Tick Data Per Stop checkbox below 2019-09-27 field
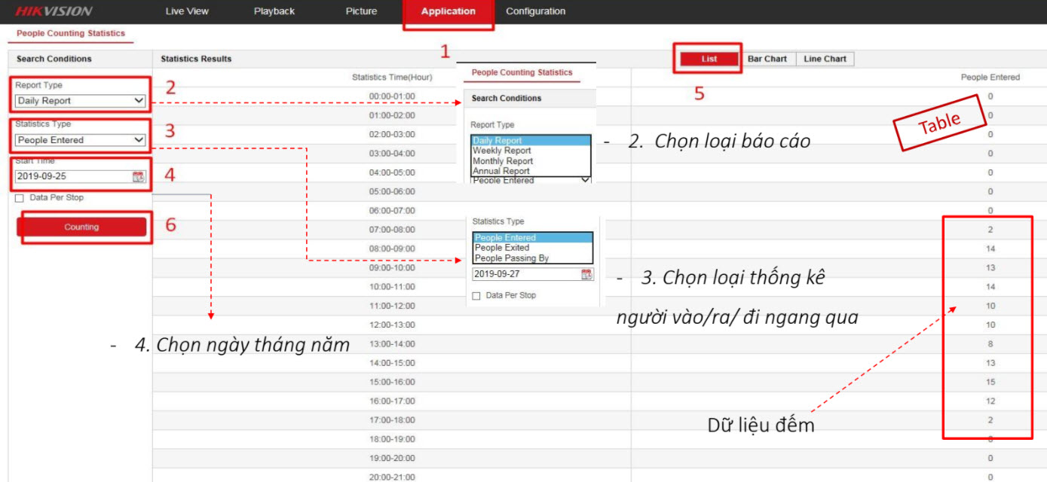Viewport: 1047px width, 482px height. click(x=476, y=296)
